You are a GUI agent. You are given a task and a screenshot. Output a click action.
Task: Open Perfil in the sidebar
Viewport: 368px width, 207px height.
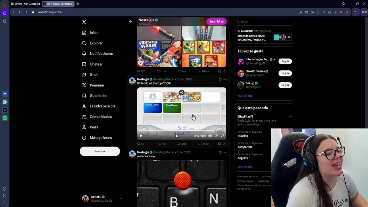point(90,127)
